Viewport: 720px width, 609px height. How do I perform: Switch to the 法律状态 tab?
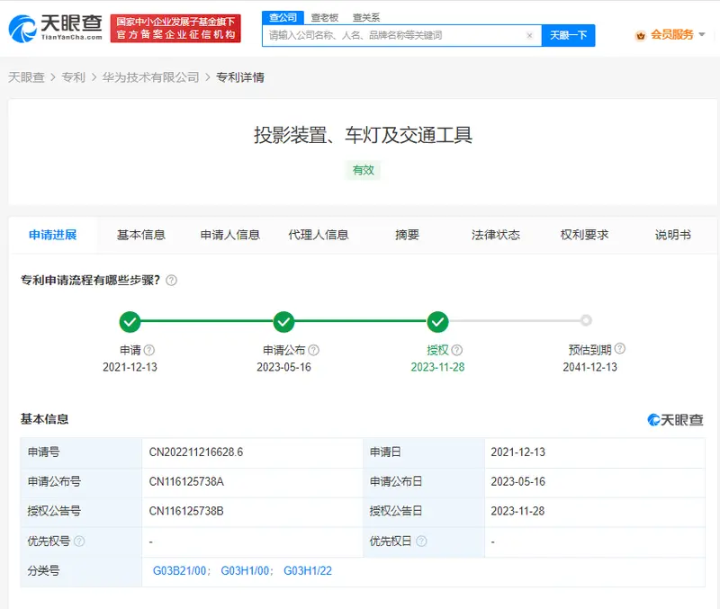pyautogui.click(x=496, y=235)
